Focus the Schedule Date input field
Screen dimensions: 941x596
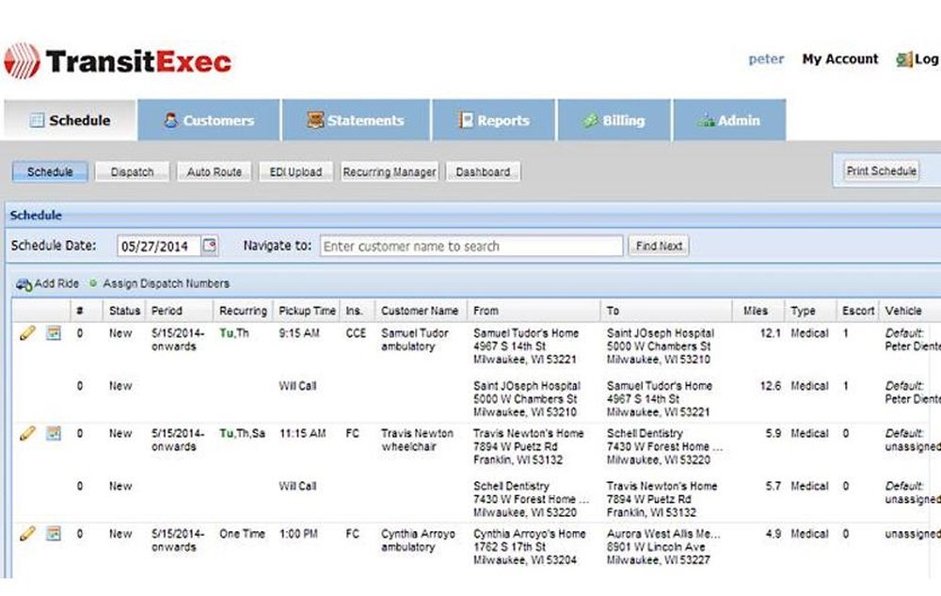coord(158,246)
